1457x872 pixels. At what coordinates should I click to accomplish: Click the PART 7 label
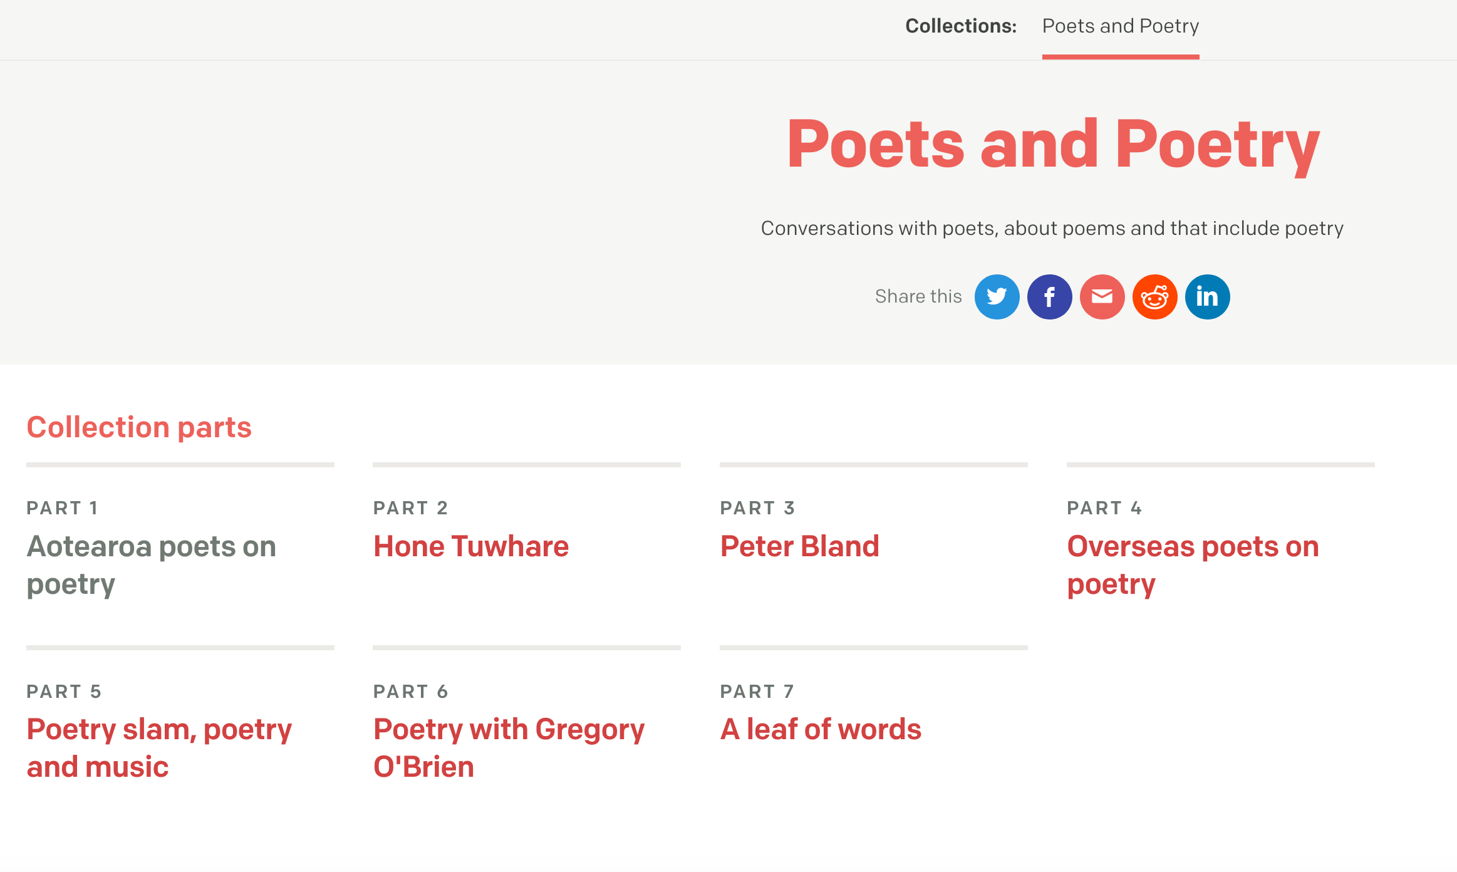coord(757,692)
